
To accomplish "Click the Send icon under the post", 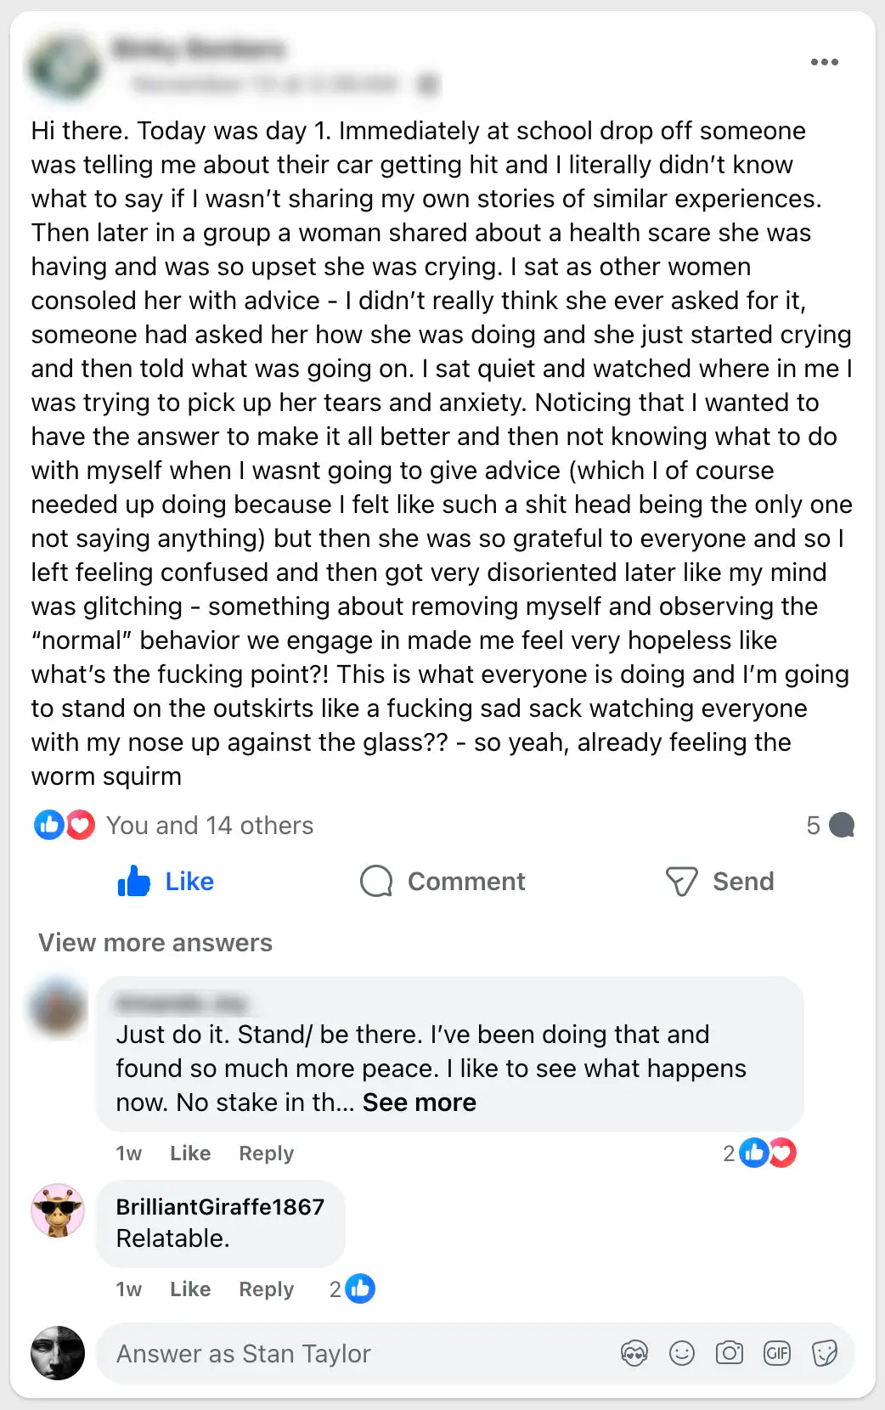I will (x=681, y=882).
